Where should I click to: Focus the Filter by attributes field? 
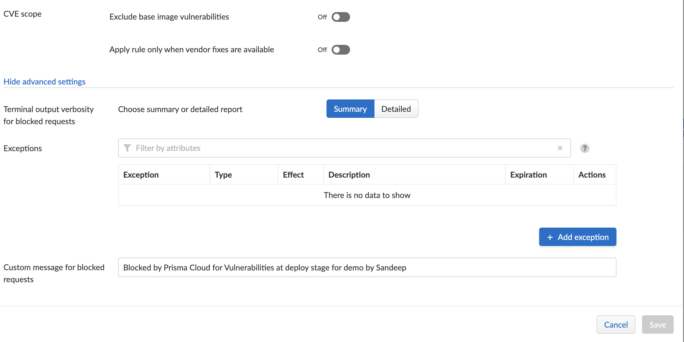342,148
